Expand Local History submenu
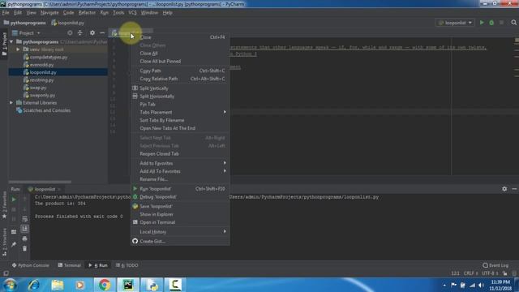 click(180, 231)
